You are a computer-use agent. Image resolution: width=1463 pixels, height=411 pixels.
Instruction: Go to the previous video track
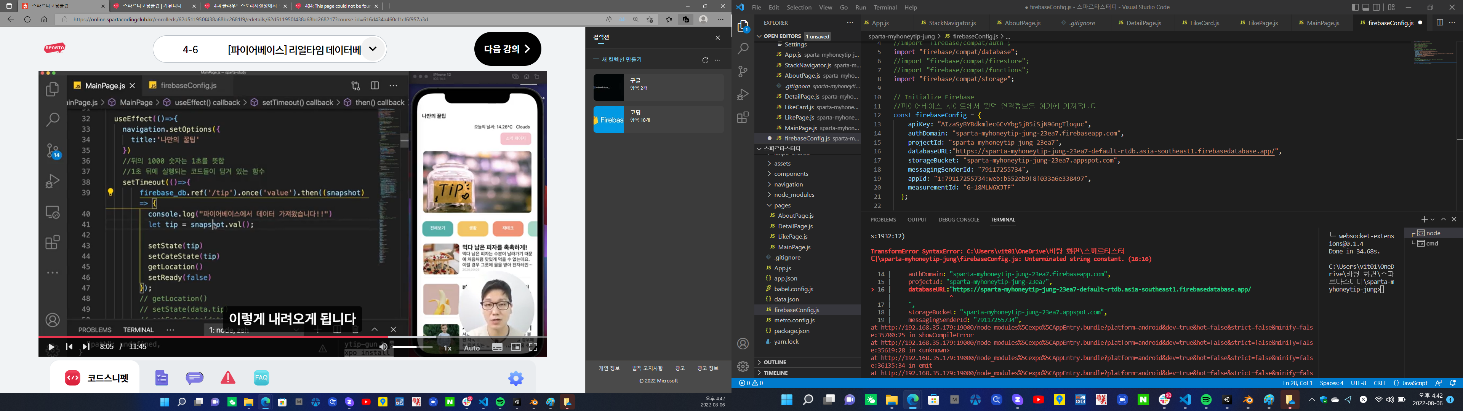69,347
